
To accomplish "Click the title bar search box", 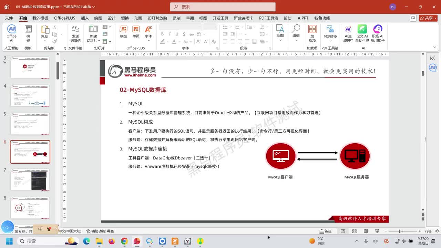I will [223, 7].
